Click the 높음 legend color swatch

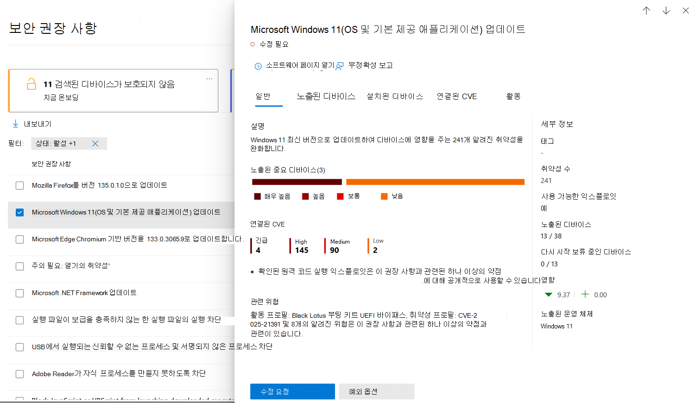[x=305, y=196]
